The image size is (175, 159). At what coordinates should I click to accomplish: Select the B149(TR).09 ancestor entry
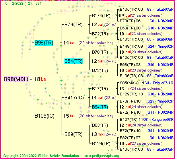point(131,47)
